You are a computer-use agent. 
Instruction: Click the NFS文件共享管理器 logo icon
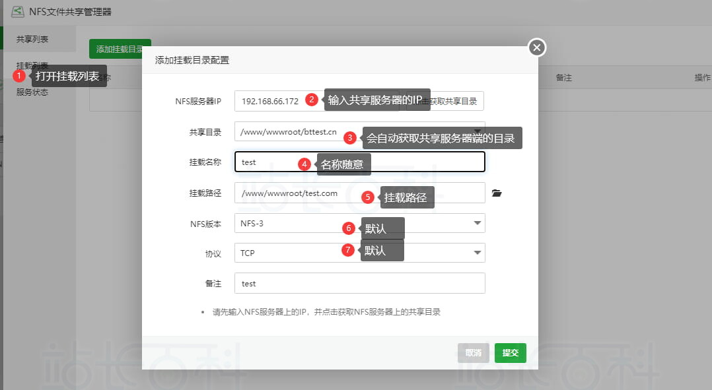tap(18, 11)
